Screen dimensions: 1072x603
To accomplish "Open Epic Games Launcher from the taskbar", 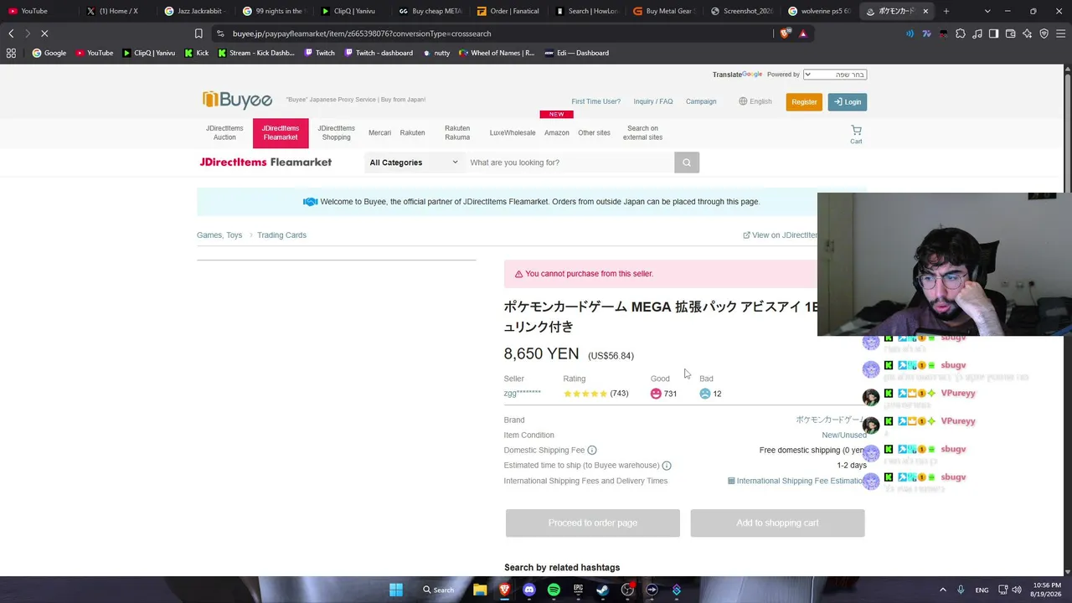I will (578, 590).
